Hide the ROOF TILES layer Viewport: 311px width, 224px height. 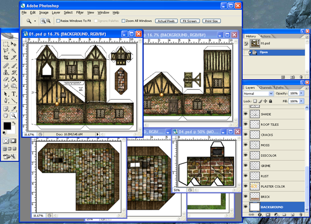[246, 124]
